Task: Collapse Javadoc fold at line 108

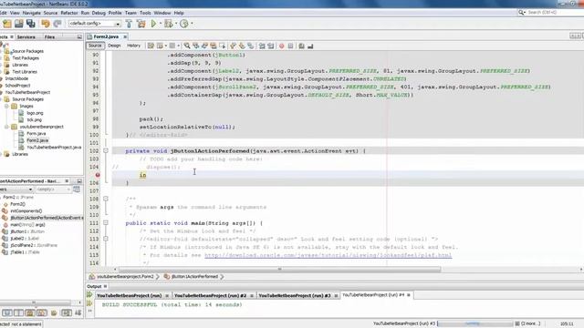Action: (106, 199)
